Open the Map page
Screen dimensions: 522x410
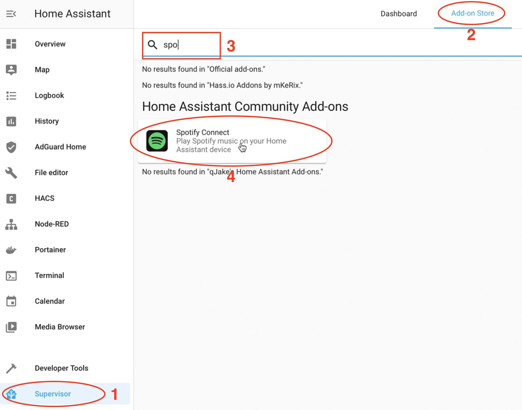point(65,70)
